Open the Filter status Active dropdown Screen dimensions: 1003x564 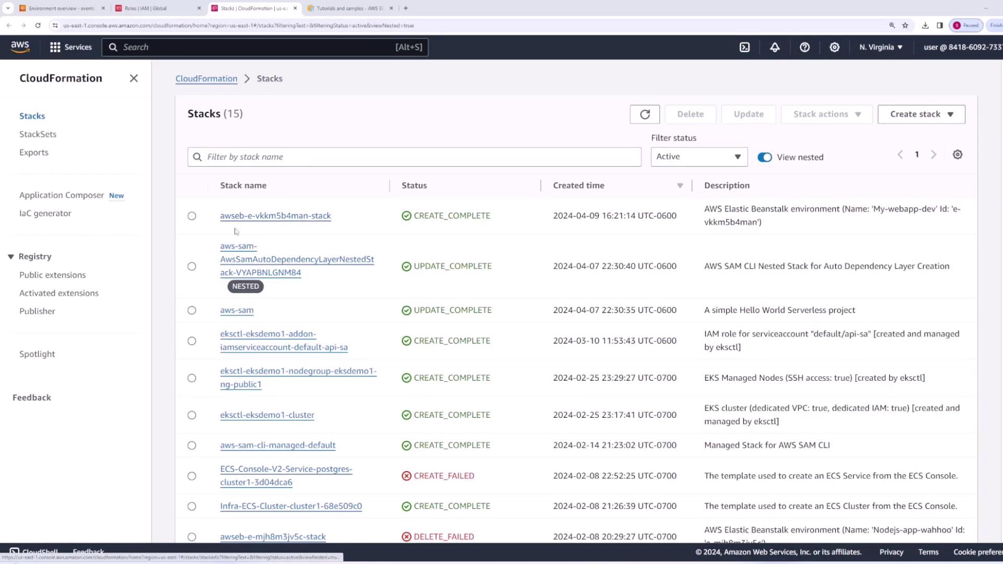(698, 157)
